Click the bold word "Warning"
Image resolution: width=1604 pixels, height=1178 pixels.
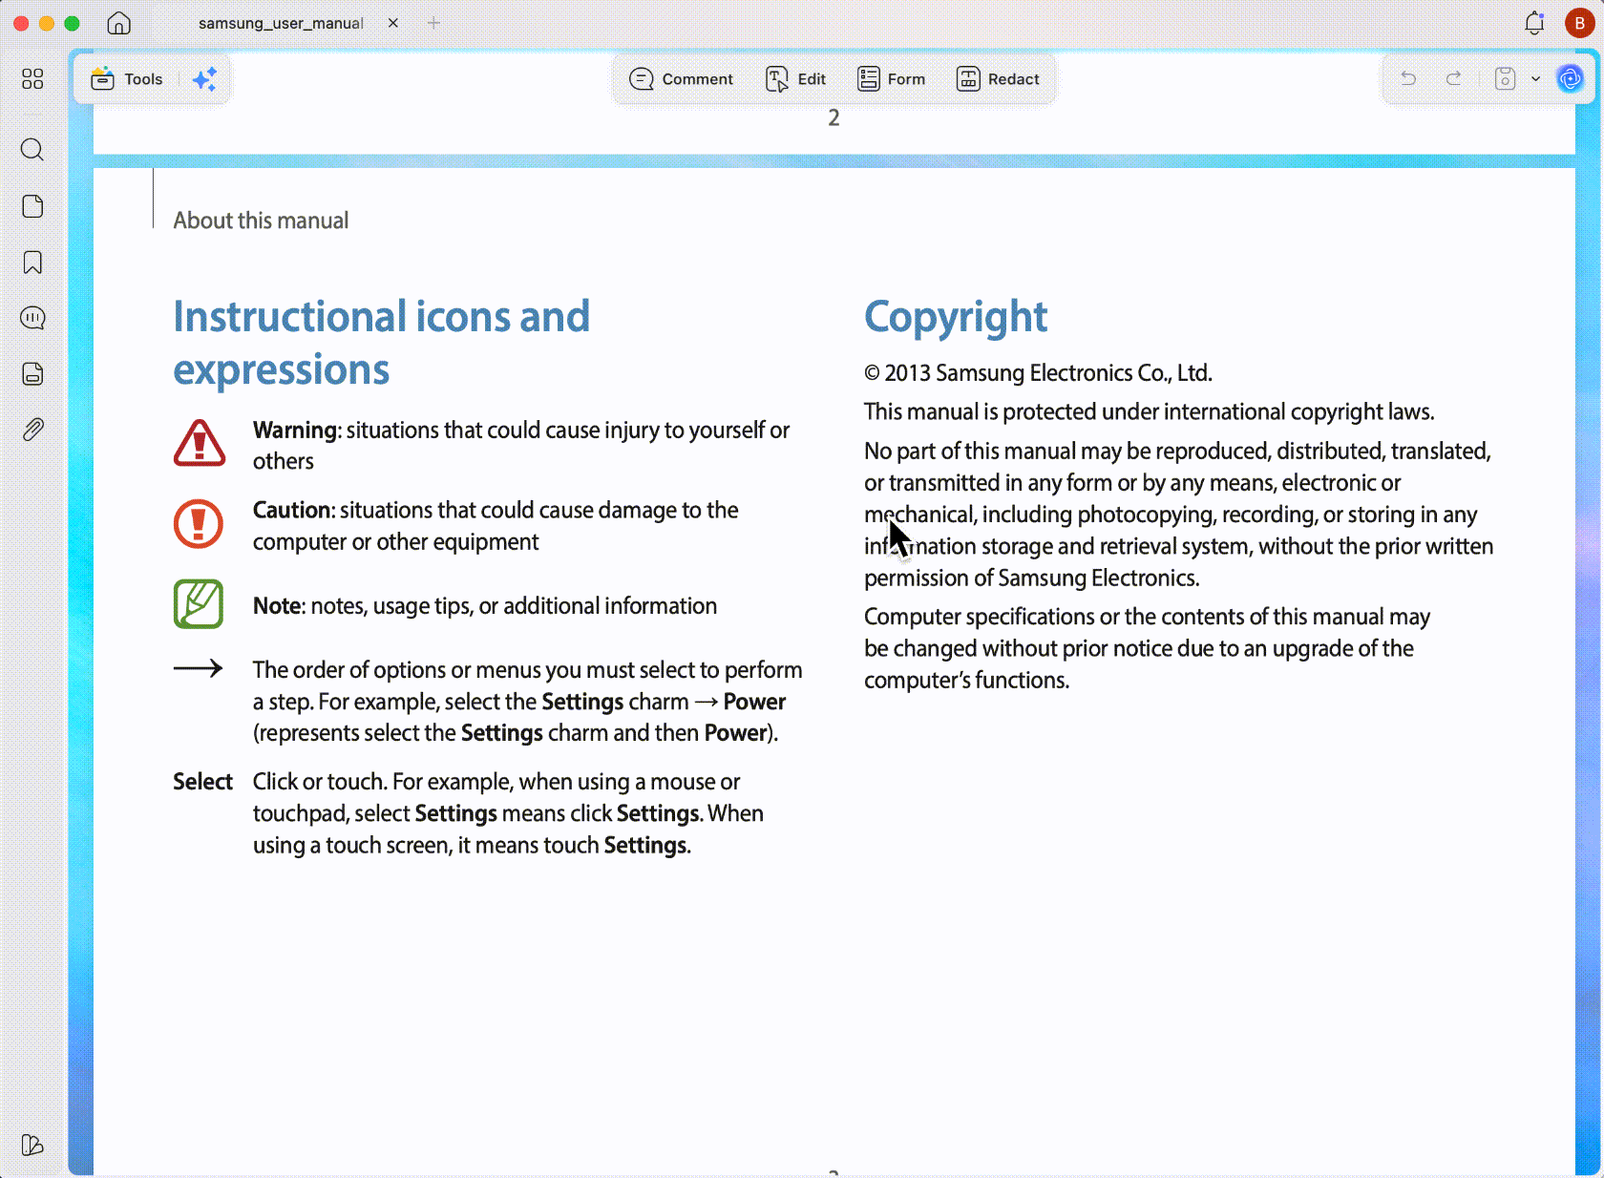[296, 431]
